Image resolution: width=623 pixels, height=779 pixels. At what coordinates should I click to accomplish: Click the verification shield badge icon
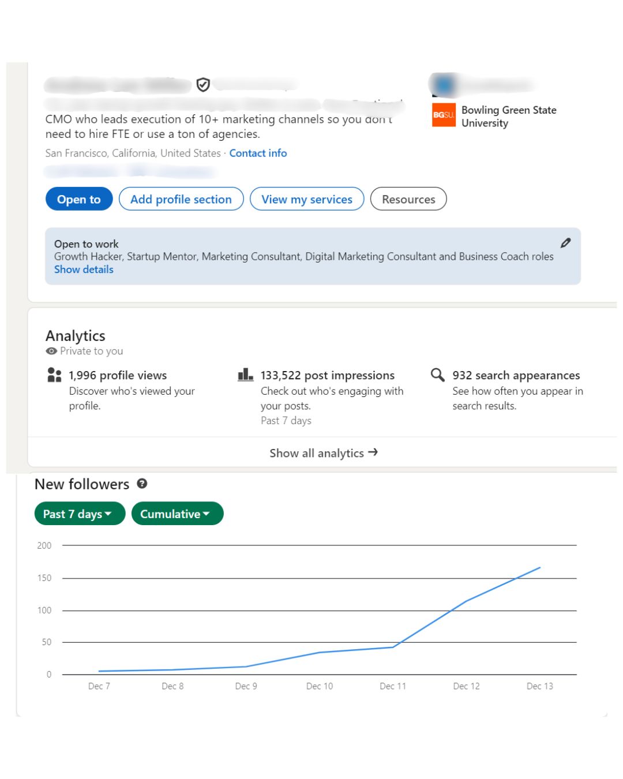click(203, 85)
